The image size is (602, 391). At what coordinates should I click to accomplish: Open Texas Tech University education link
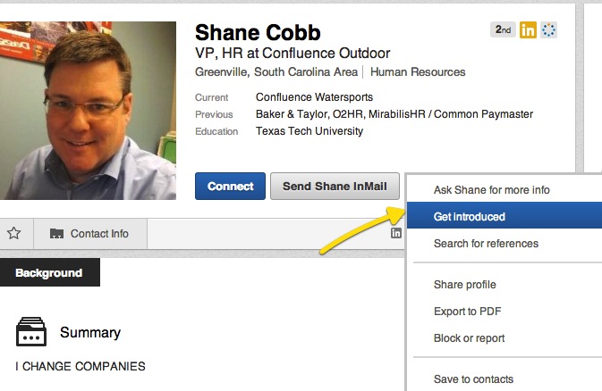coord(309,131)
